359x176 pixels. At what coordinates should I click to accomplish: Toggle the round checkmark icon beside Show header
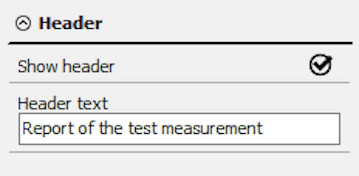point(321,65)
